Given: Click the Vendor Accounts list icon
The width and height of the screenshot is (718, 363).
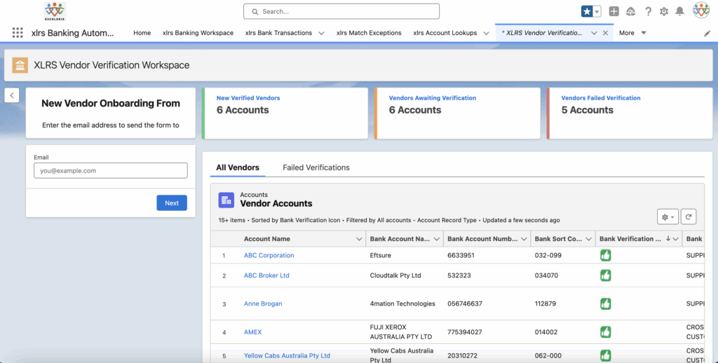Looking at the screenshot, I should click(226, 200).
